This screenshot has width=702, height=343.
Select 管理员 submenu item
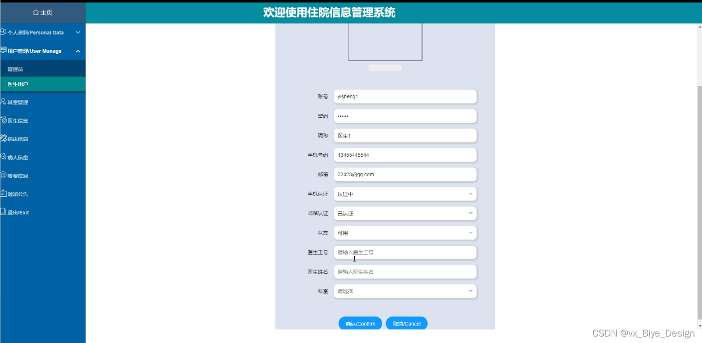coord(43,69)
